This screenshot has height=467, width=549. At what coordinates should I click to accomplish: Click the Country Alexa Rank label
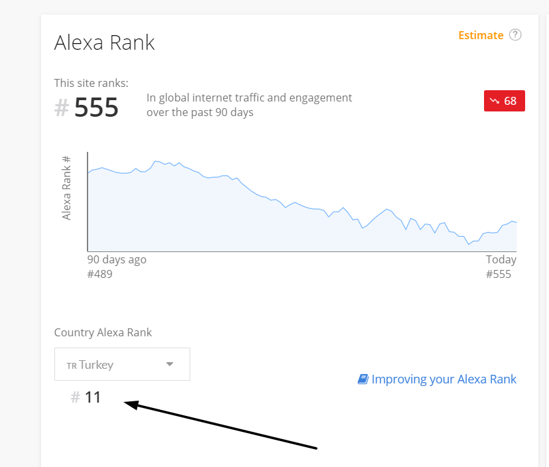tap(103, 332)
